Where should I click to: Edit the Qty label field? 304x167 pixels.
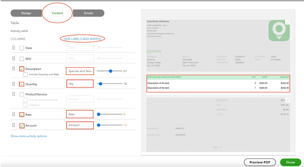tap(80, 84)
